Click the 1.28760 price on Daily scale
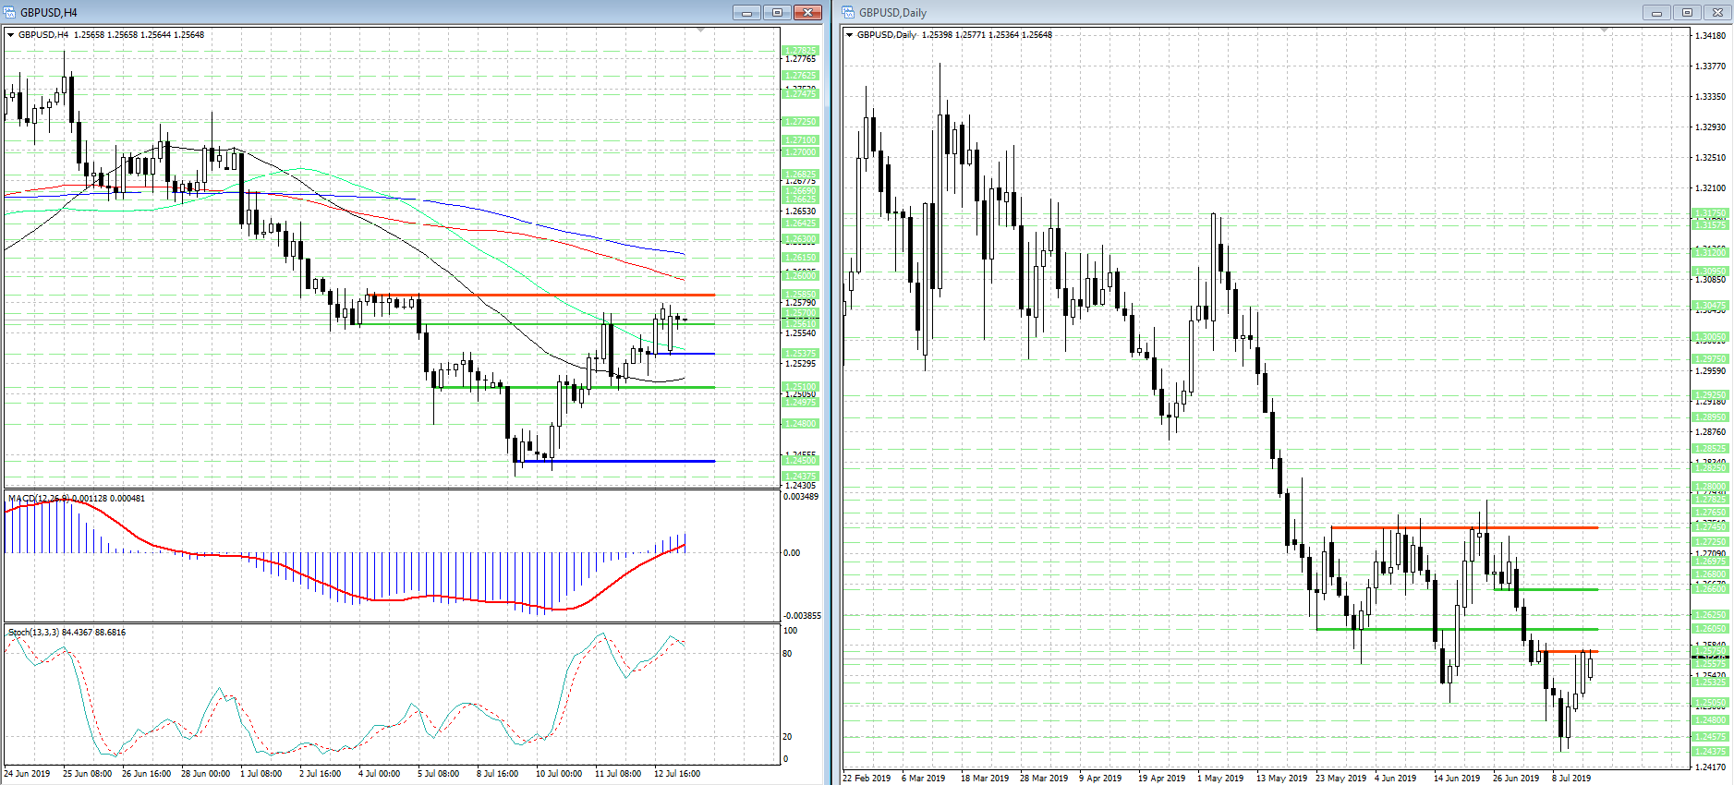1734x785 pixels. [x=1710, y=432]
